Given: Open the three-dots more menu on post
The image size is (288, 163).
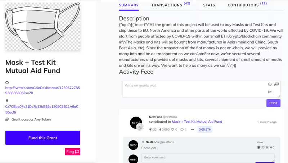Looking at the screenshot, I should click(192, 130).
